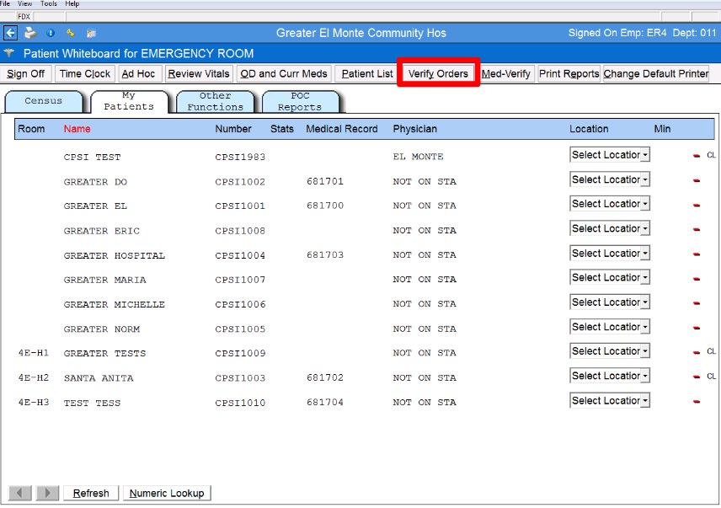Viewport: 721px width, 508px height.
Task: Switch to the Other Functions tab
Action: [x=216, y=100]
